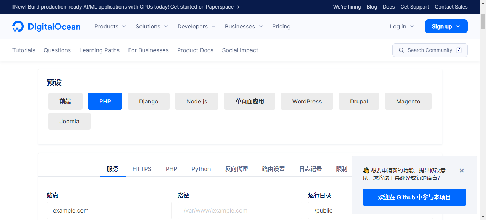
Task: Open the Pricing page
Action: (281, 26)
